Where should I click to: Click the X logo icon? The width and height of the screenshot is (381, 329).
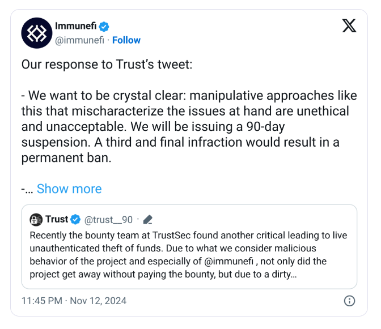click(349, 25)
